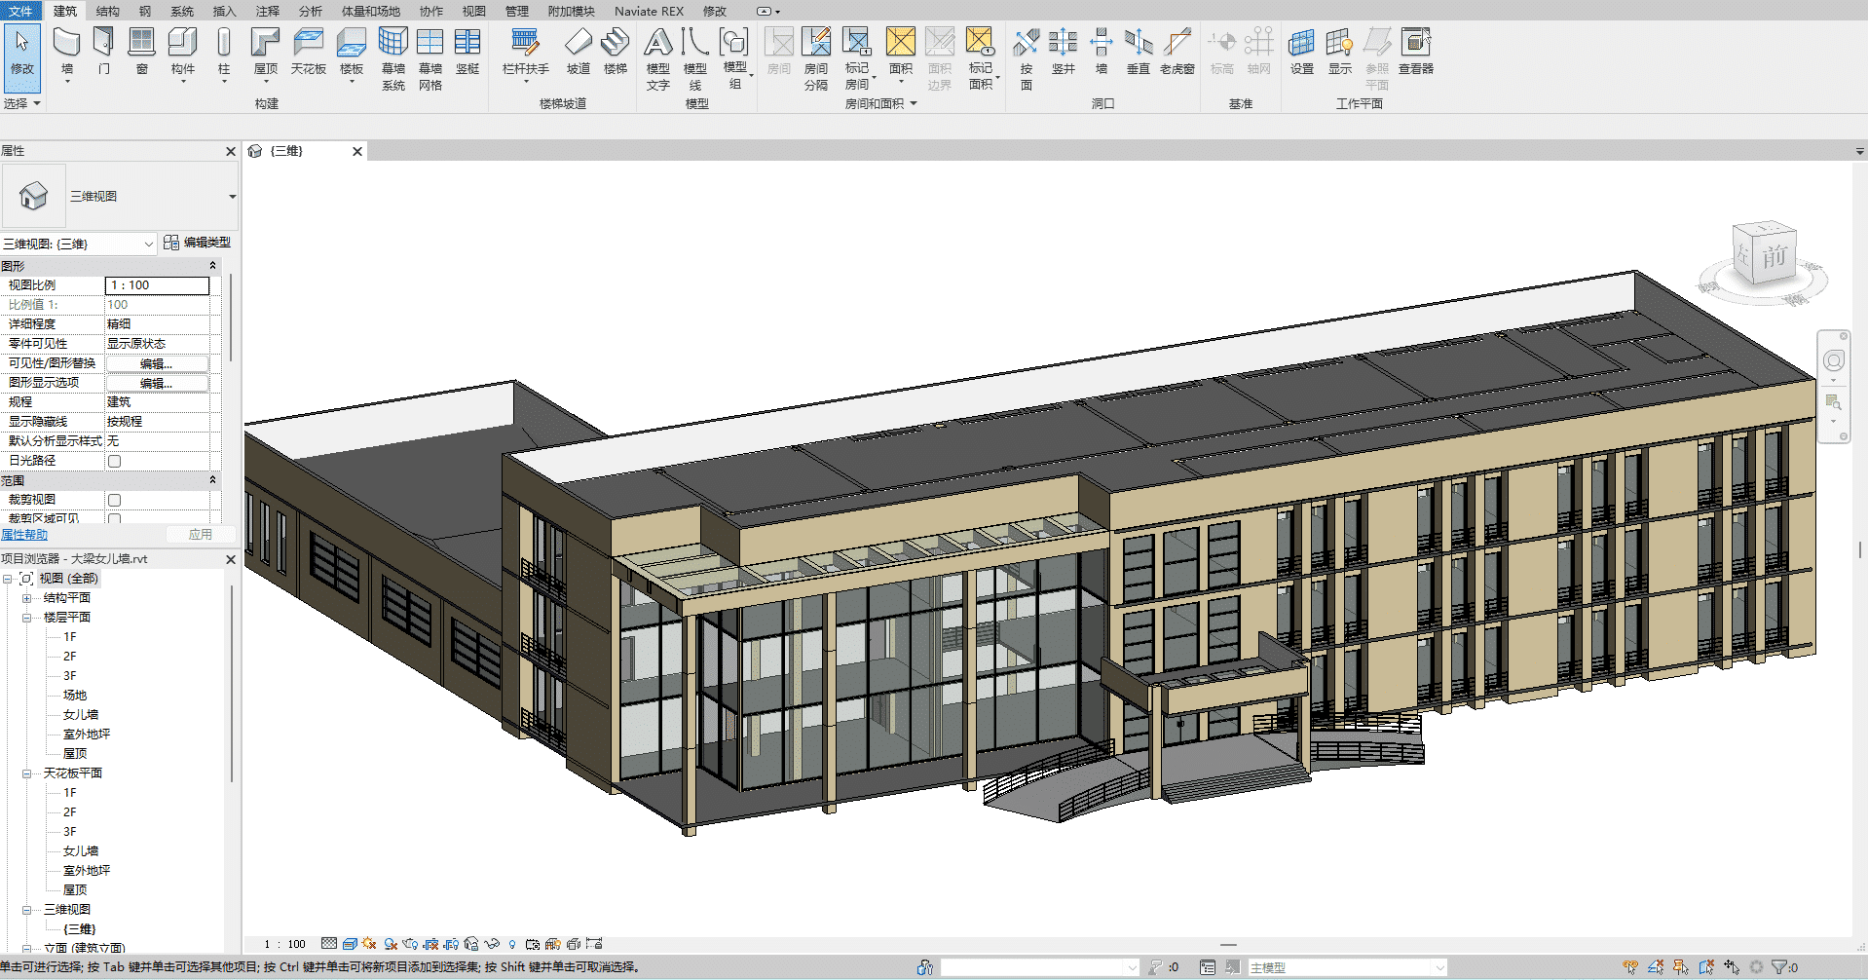This screenshot has height=980, width=1868.
Task: Click the 幕墙系统 curtain system icon
Action: click(x=392, y=45)
